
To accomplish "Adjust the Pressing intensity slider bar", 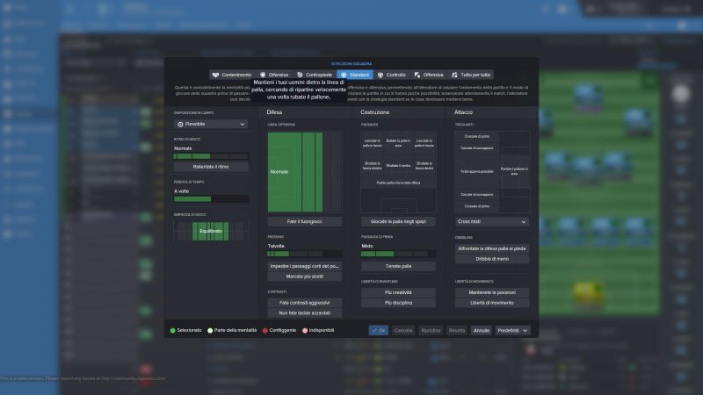I will point(304,254).
